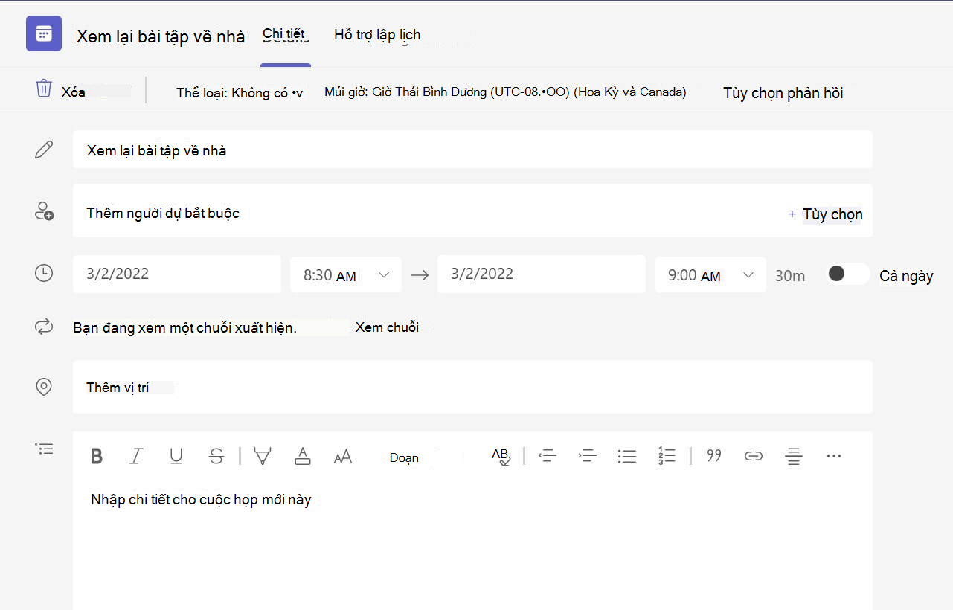Insert a quote block
The width and height of the screenshot is (953, 610).
[x=714, y=455]
